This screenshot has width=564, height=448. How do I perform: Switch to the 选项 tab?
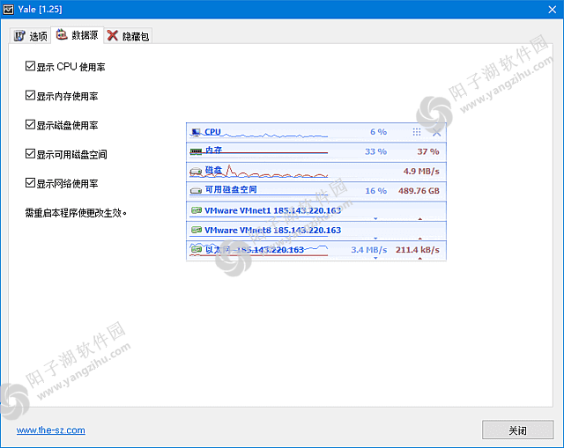click(31, 36)
